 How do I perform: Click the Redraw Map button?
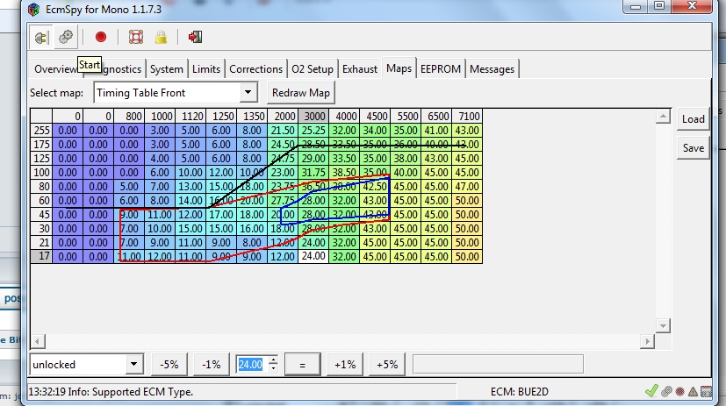[301, 92]
